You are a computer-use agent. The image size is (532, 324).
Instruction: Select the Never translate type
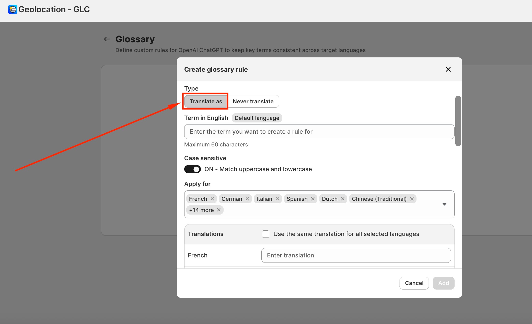click(253, 101)
